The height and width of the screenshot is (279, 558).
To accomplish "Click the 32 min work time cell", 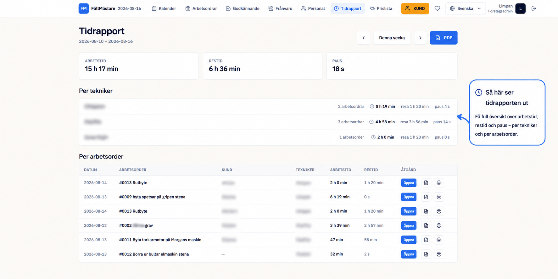I will (337, 254).
